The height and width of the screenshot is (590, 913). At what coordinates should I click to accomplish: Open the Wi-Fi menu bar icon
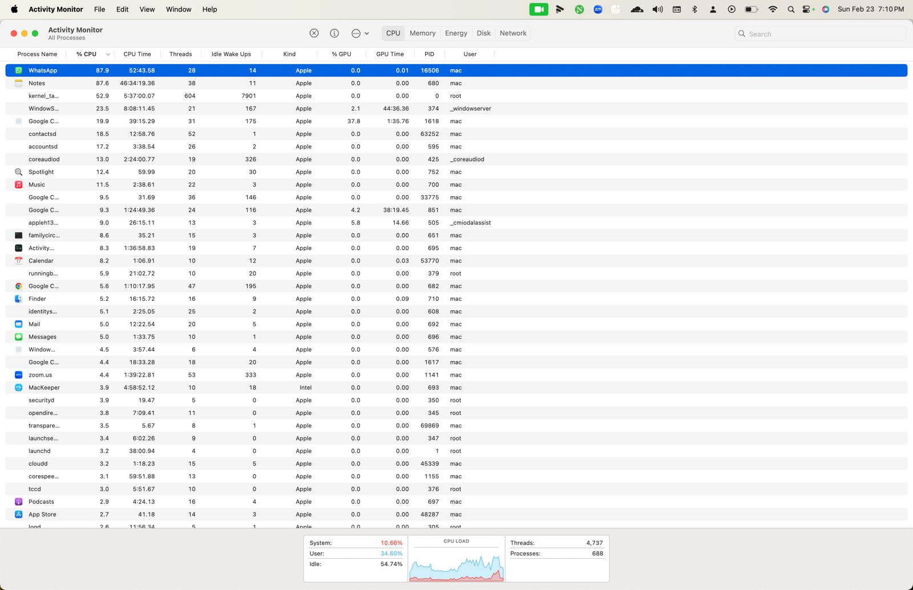(773, 9)
